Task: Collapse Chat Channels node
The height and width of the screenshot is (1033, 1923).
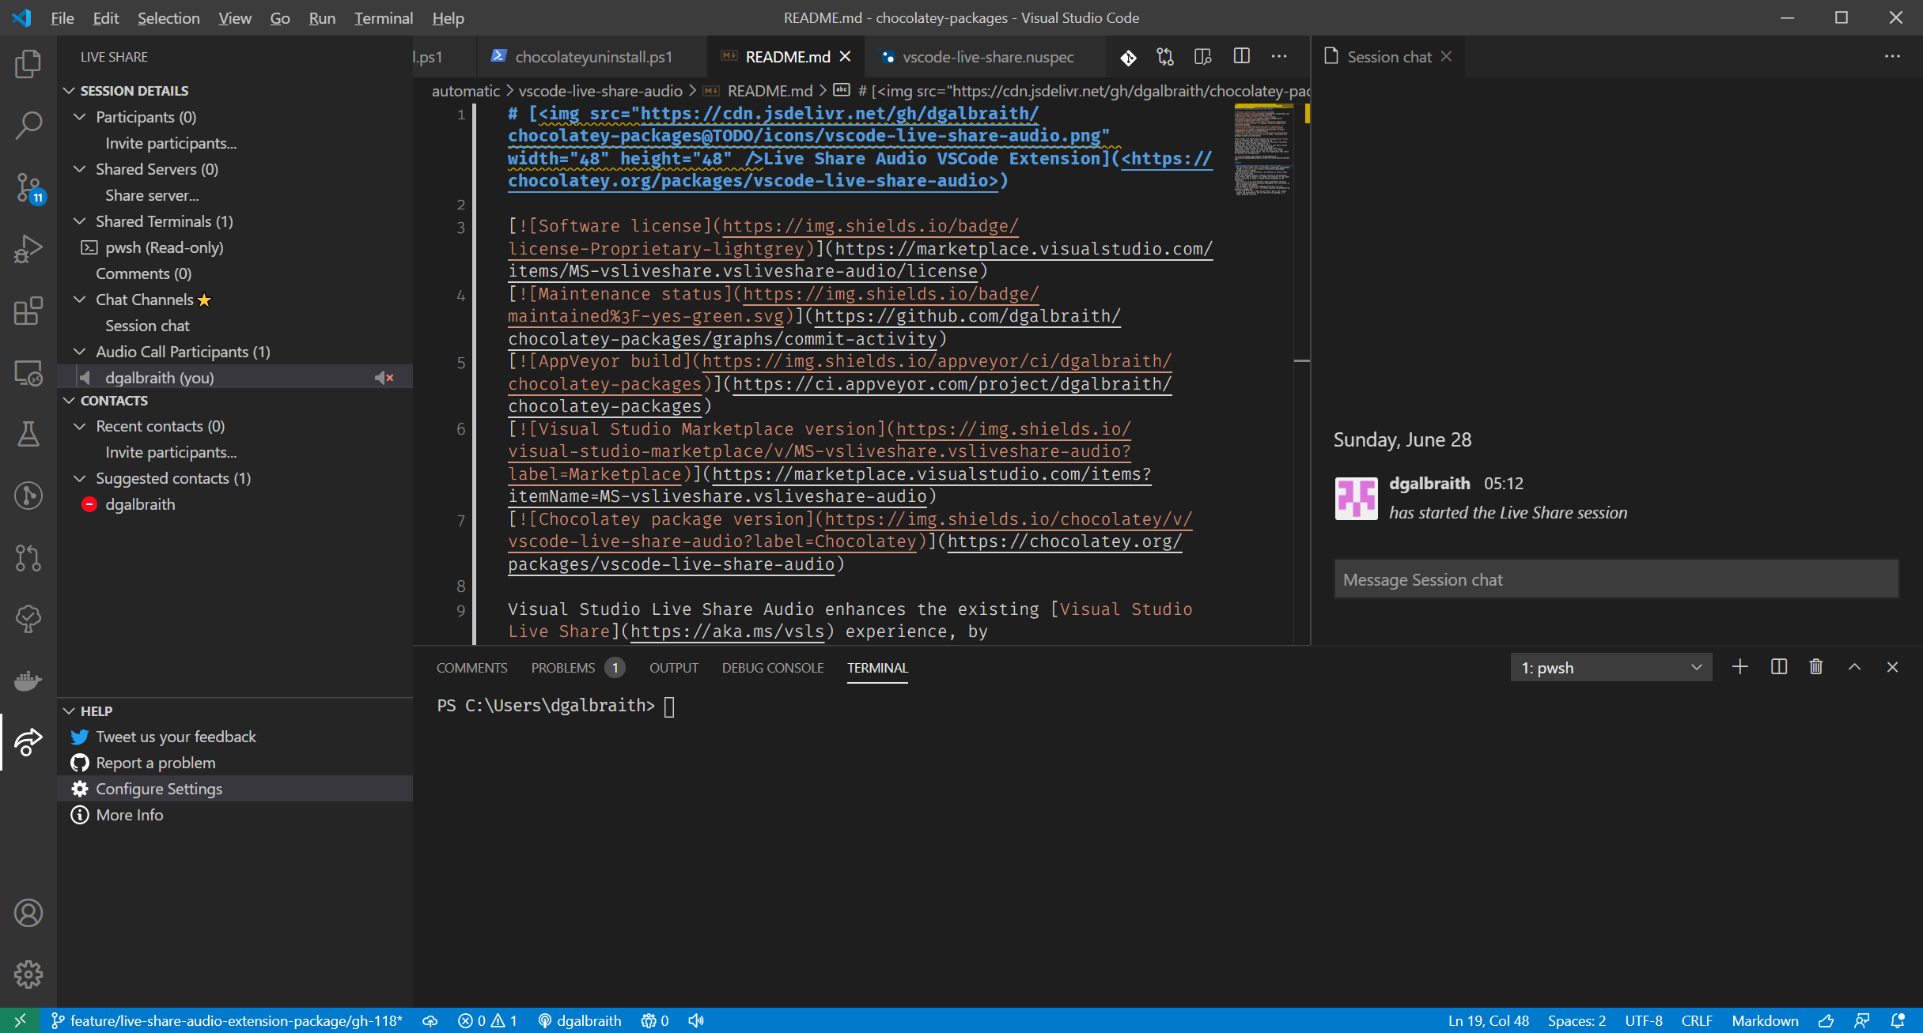Action: (79, 300)
